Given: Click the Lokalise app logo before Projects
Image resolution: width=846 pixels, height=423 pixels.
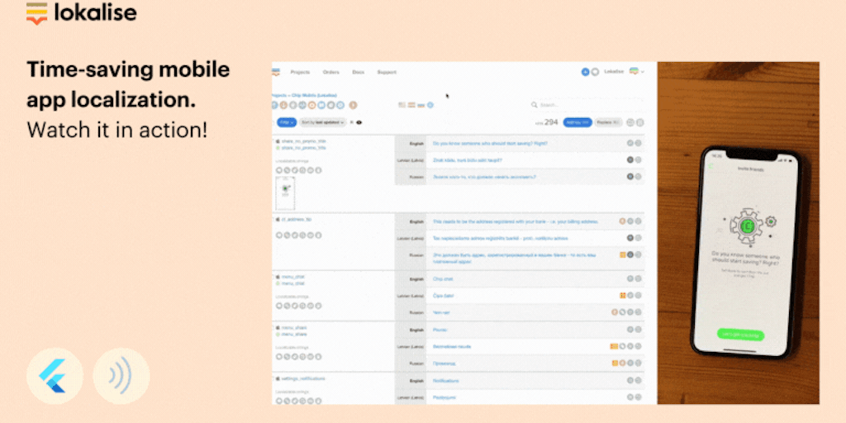Looking at the screenshot, I should pos(276,72).
